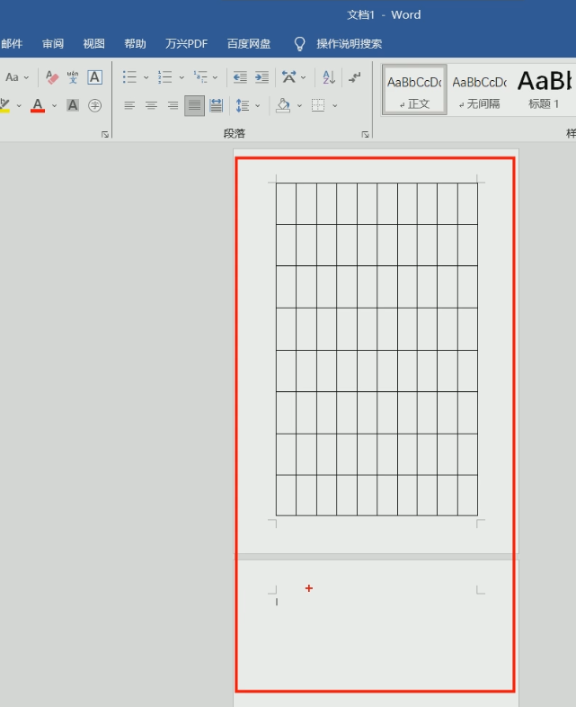
Task: Open the Font dialog launcher
Action: 105,134
